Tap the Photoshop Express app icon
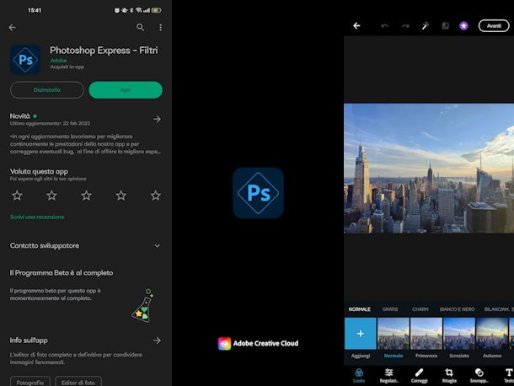The width and height of the screenshot is (514, 386). coord(25,60)
